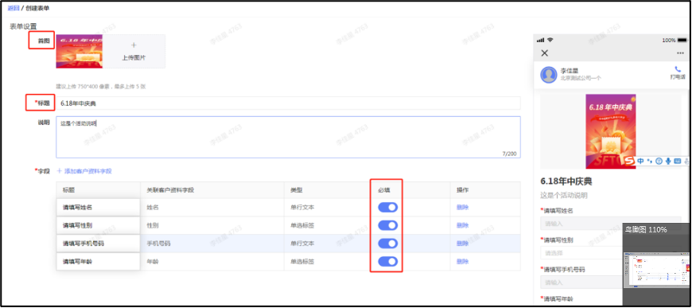This screenshot has height=308, width=692.
Task: Click 操作 column header
Action: 462,190
